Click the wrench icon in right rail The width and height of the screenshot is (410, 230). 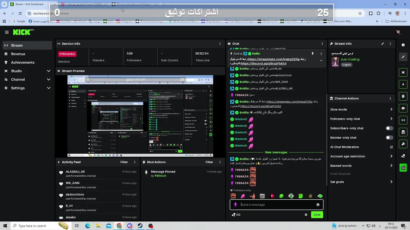click(x=403, y=144)
